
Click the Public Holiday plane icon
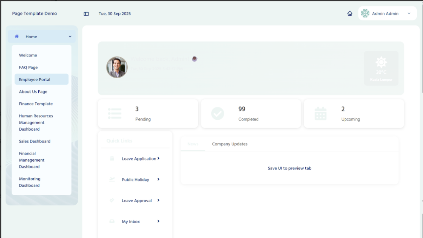point(112,179)
